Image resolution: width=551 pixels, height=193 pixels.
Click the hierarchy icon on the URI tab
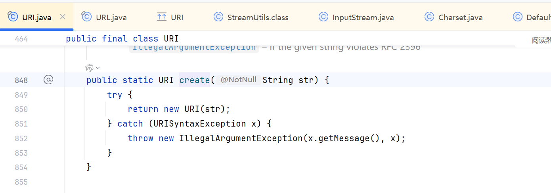162,17
